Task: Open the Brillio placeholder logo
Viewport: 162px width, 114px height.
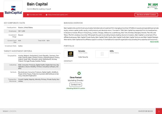Action: tap(102, 54)
